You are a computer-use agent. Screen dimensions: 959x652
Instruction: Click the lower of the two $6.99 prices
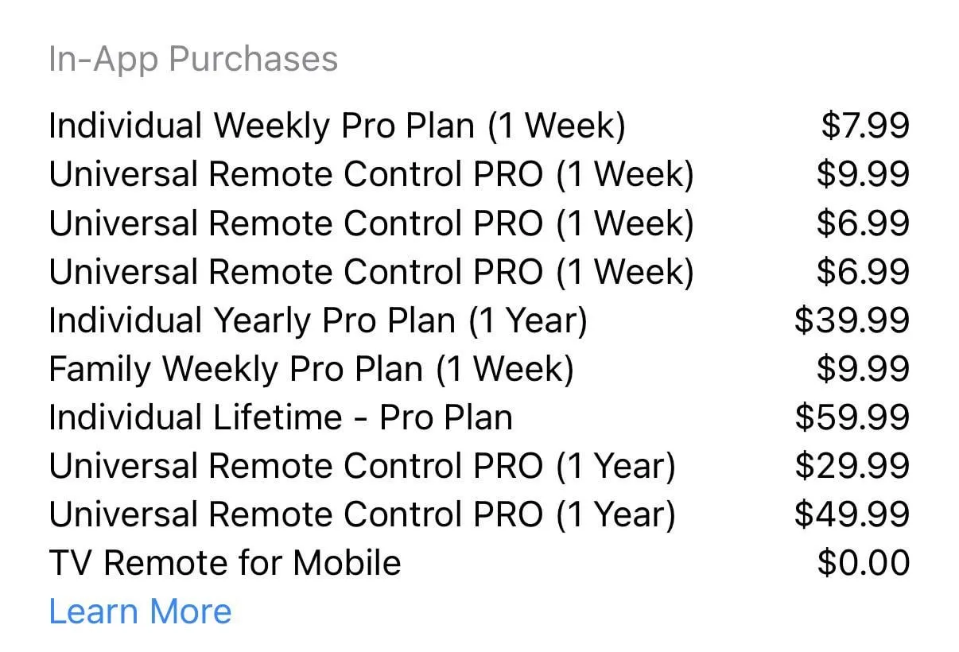[x=864, y=272]
